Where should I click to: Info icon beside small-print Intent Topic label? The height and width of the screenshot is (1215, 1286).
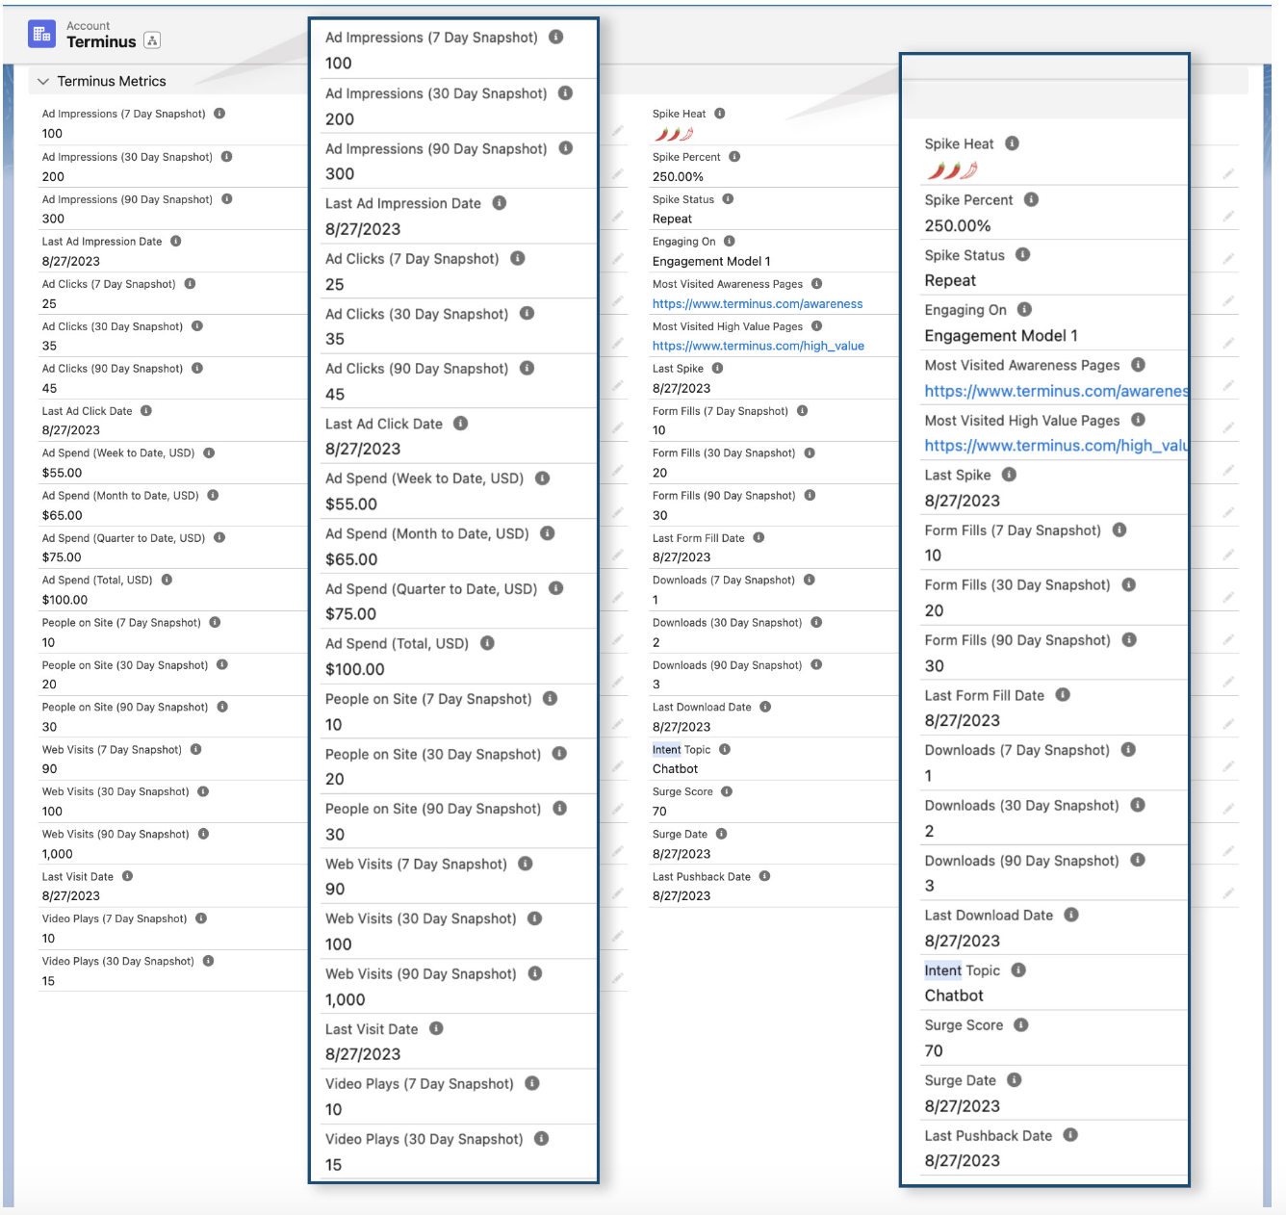[x=725, y=749]
